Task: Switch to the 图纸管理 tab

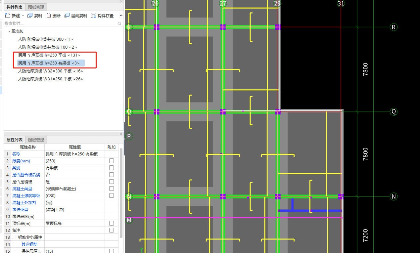Action: pos(36,7)
